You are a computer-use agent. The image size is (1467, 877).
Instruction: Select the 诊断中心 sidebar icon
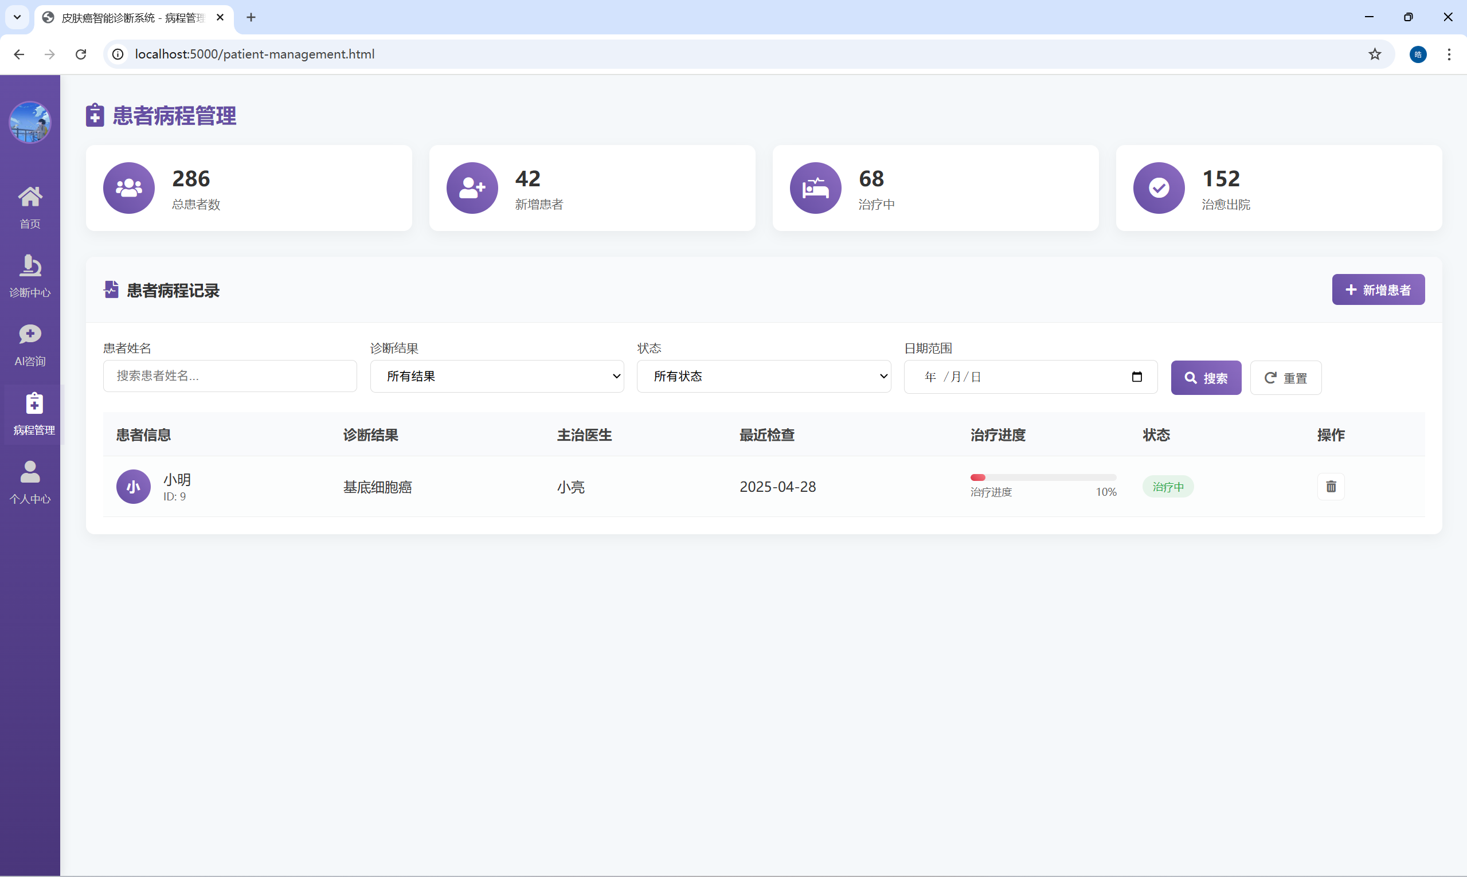point(30,273)
